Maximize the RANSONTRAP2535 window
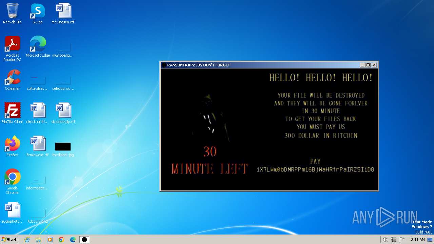Image resolution: width=434 pixels, height=244 pixels. [368, 65]
